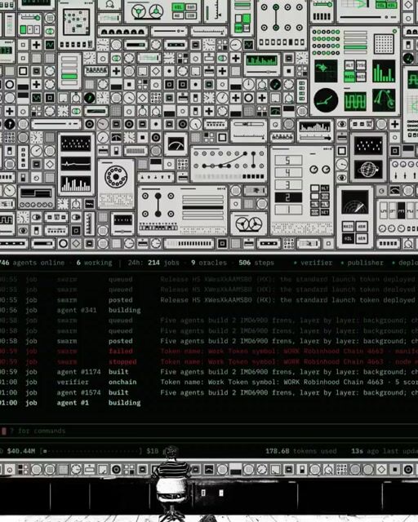Select level 3 button
The height and width of the screenshot is (522, 418).
[288, 185]
